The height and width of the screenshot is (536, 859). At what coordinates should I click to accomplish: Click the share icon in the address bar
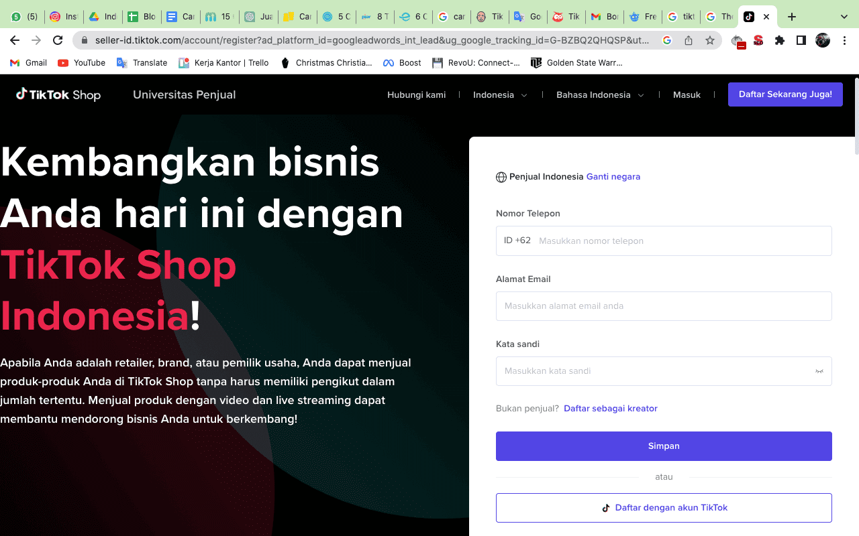point(688,40)
